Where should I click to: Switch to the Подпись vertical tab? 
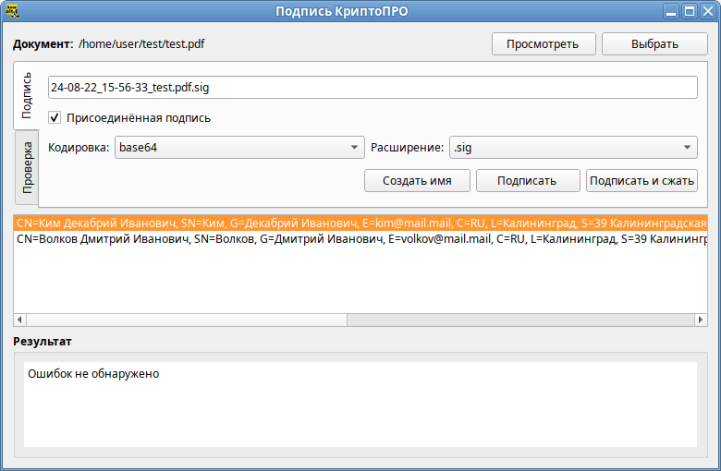[x=27, y=95]
